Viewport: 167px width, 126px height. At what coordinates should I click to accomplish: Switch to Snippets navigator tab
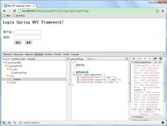click(x=31, y=59)
